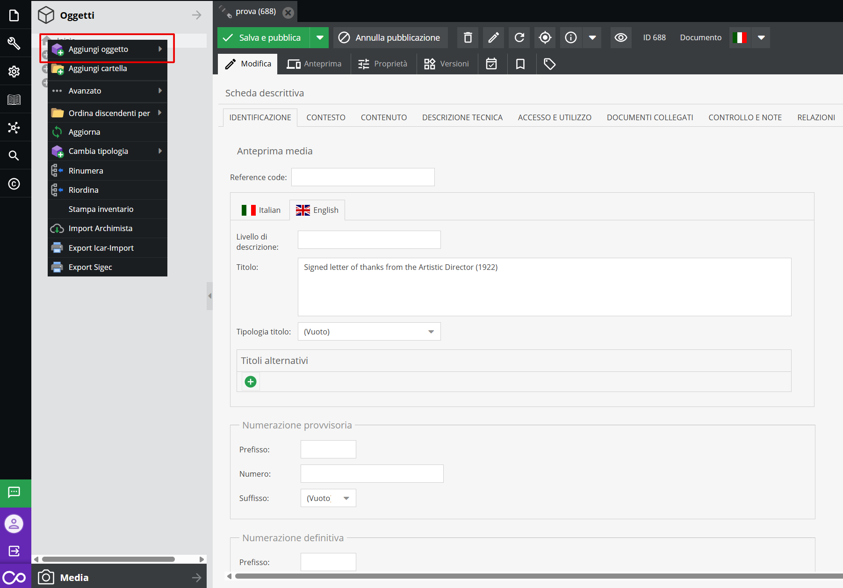Add an alternative title with plus button
This screenshot has height=588, width=843.
[251, 382]
